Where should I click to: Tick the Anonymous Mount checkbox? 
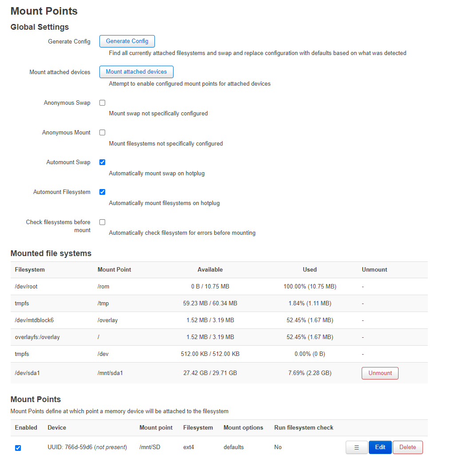point(102,133)
